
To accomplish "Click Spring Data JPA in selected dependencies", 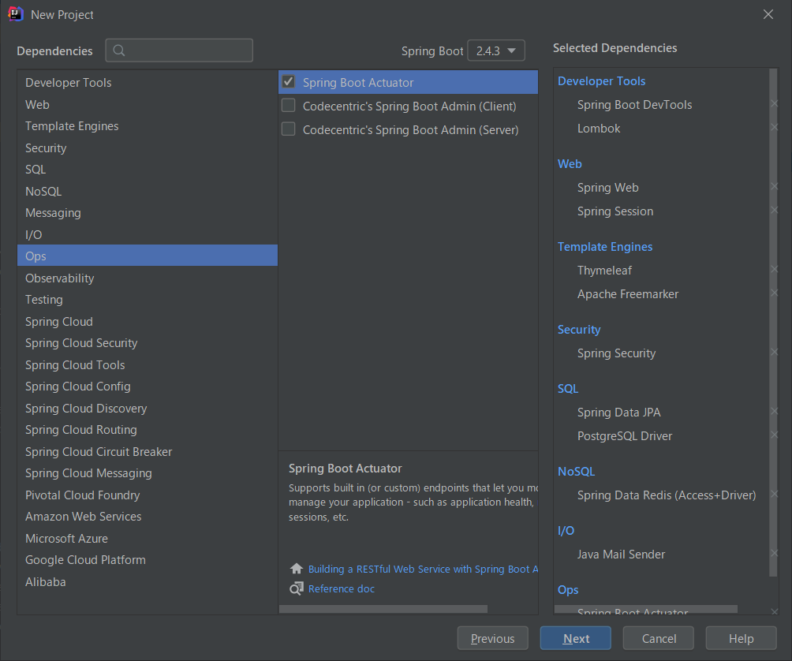I will point(618,412).
